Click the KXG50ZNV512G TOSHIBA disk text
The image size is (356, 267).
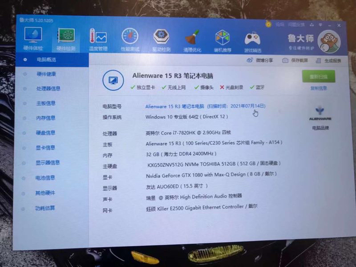pos(214,164)
